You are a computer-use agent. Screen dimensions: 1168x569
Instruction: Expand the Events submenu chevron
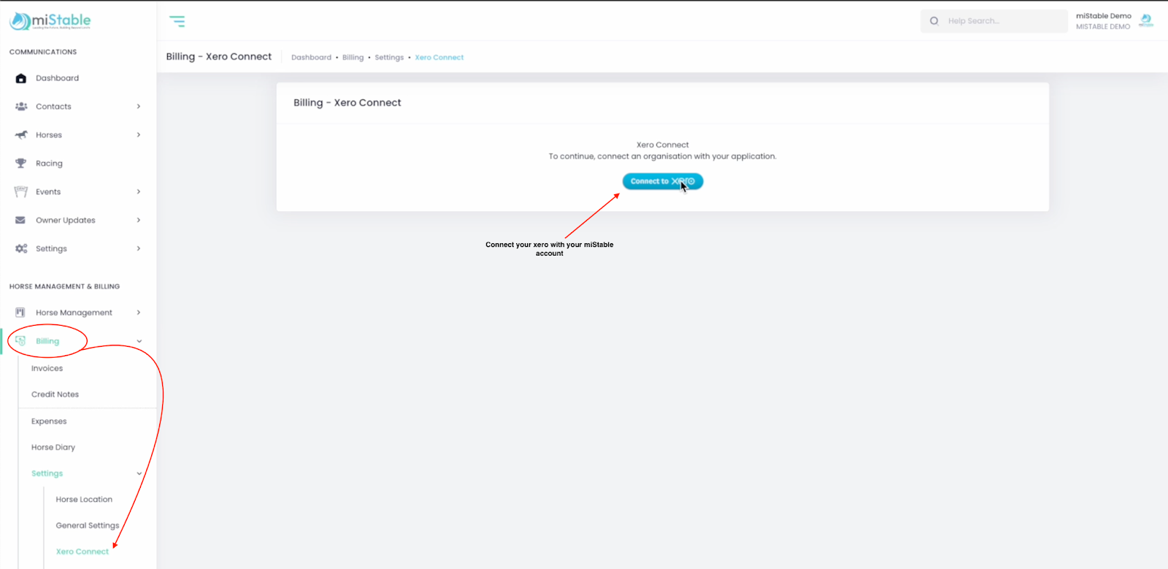pyautogui.click(x=139, y=192)
